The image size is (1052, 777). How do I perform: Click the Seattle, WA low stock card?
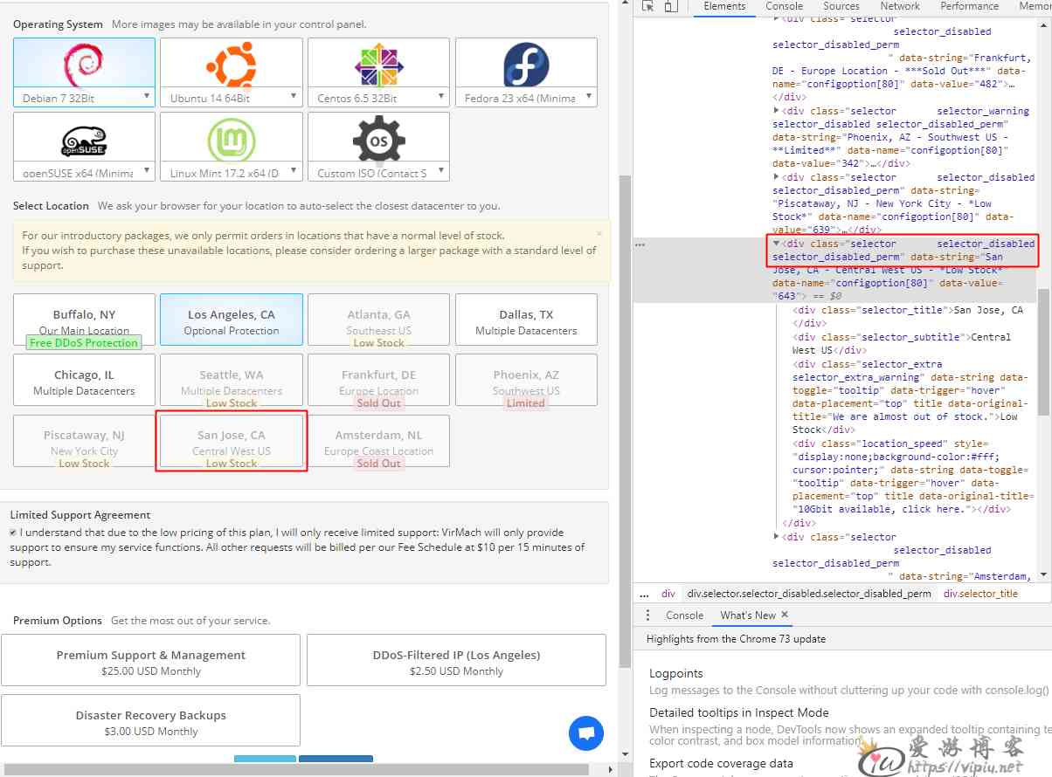(x=232, y=380)
